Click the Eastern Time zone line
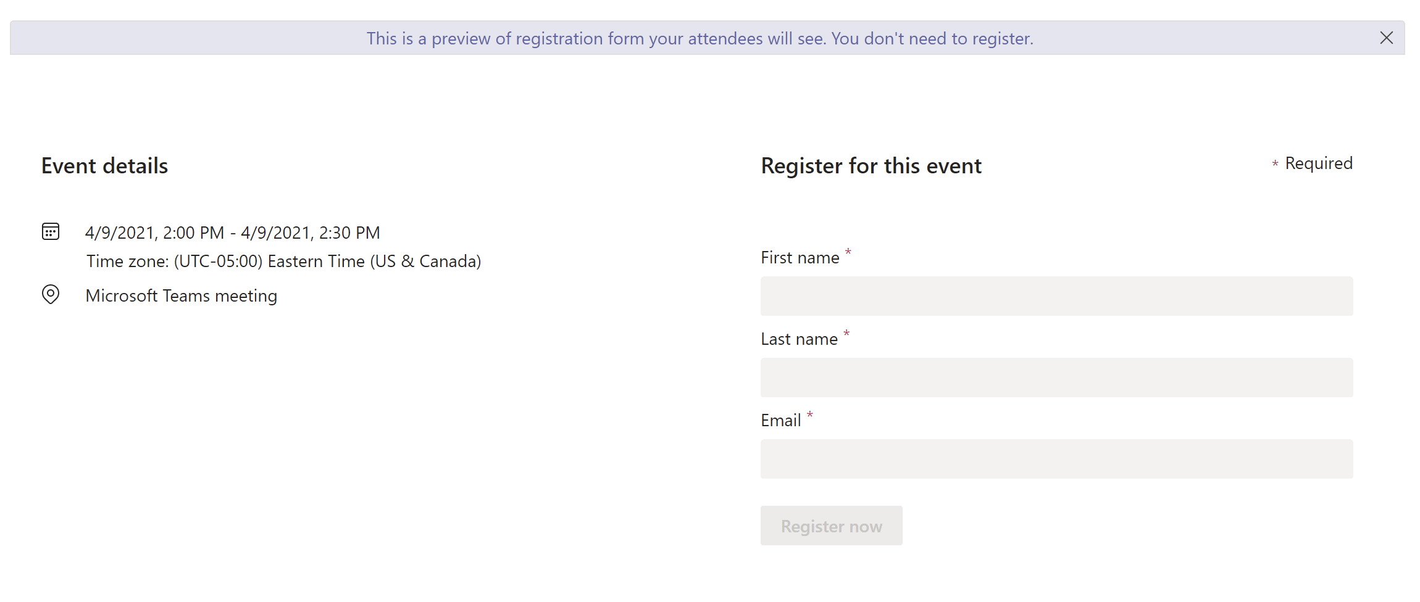 283,262
